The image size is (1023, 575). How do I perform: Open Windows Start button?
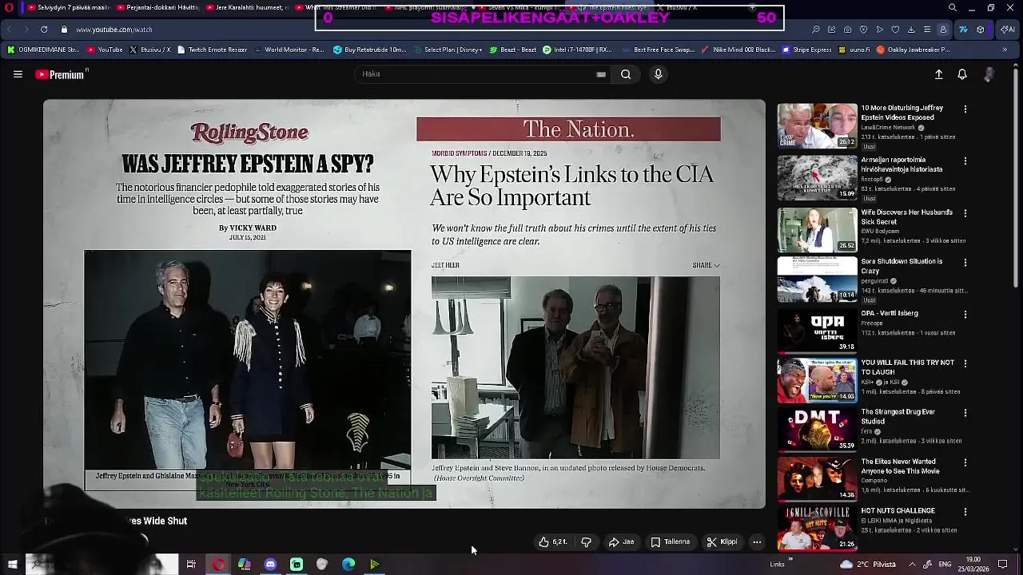[12, 565]
